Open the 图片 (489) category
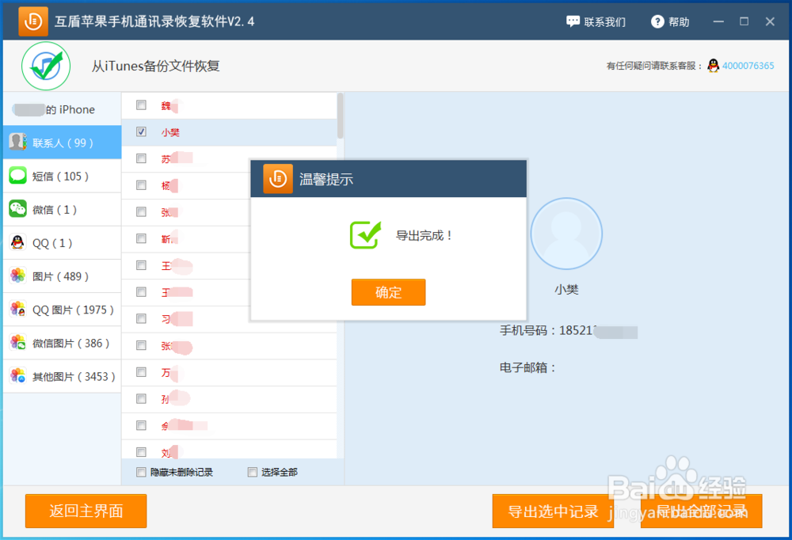 tap(62, 276)
